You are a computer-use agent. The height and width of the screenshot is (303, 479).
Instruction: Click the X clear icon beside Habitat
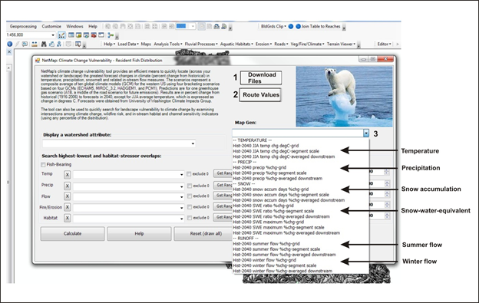point(68,218)
